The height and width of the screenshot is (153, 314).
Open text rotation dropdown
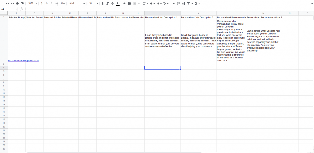(166, 3)
